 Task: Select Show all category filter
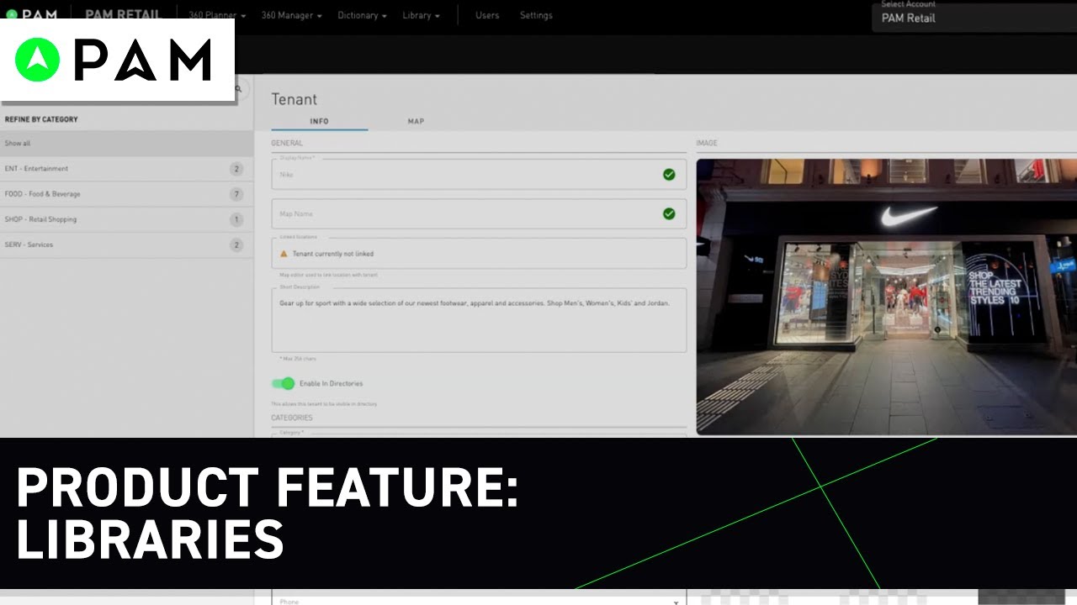tap(126, 144)
